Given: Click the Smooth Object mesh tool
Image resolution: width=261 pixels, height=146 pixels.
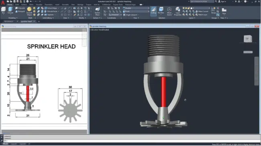Looking at the screenshot, I should [29, 11].
